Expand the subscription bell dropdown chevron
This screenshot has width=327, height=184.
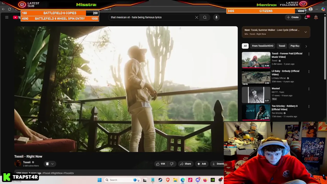[52, 164]
